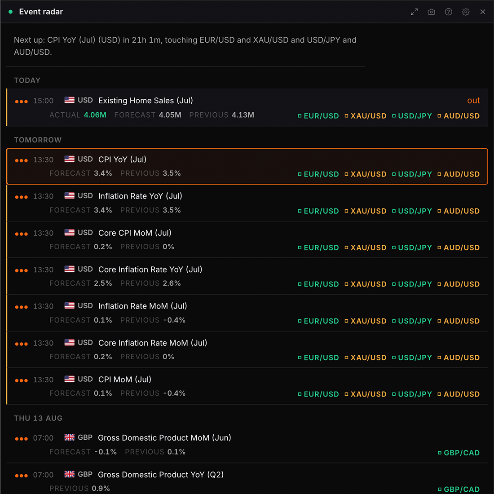The image size is (494, 494).
Task: Click the 'out' status on Existing Home Sales
Action: click(473, 101)
